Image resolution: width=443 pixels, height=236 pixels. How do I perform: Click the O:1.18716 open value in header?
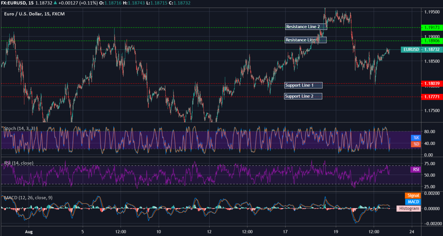click(110, 3)
